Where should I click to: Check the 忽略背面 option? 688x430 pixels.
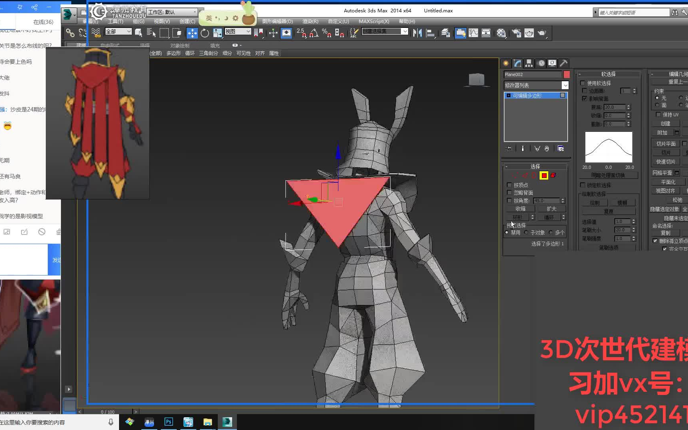coord(509,193)
